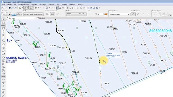Select the Text tool in the toolbox
Screen dimensions: 173x97
pos(4,86)
